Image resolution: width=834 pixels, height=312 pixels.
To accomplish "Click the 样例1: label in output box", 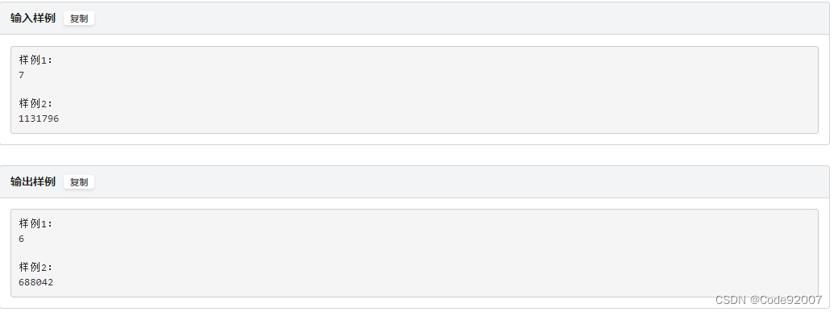I will 36,224.
